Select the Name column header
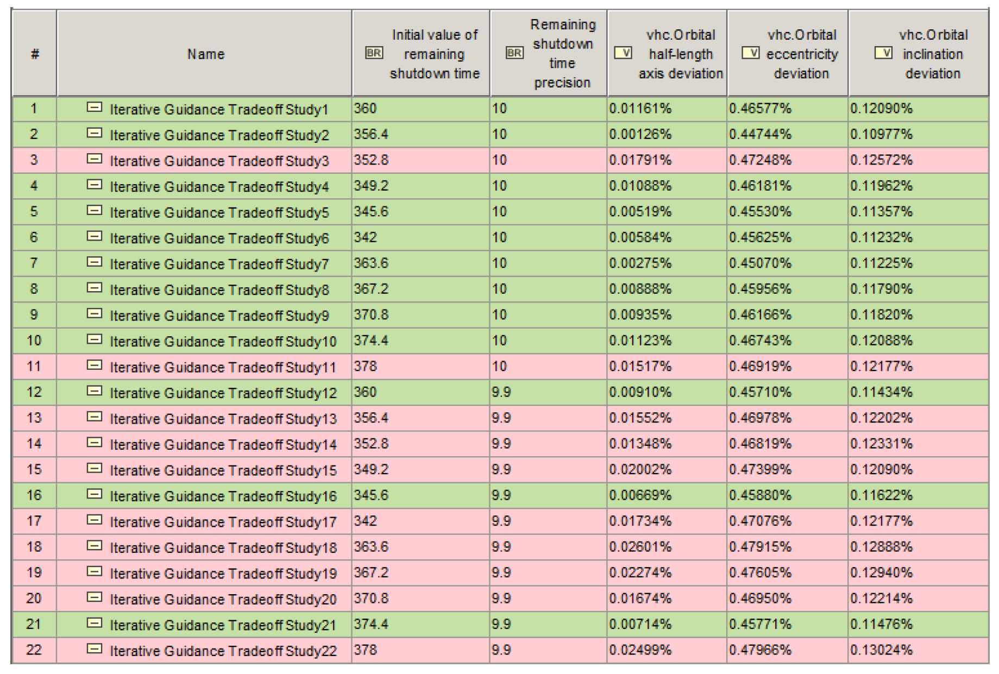Viewport: 999px width, 674px height. [x=205, y=54]
